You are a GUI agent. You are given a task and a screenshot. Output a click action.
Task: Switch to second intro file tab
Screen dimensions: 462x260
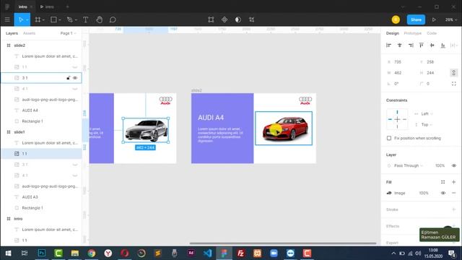point(48,6)
